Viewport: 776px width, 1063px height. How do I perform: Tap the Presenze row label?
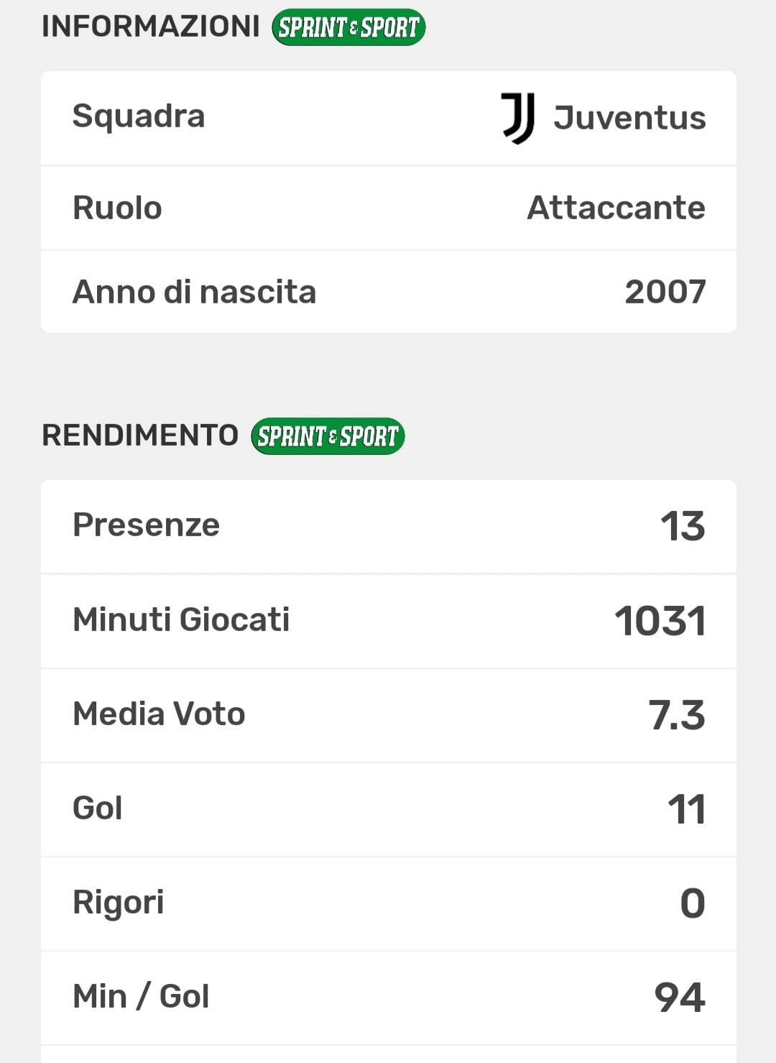pos(146,525)
